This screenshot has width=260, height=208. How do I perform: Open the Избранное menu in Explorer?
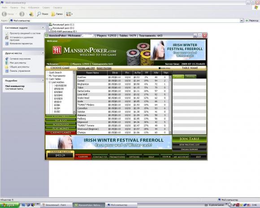(34, 8)
